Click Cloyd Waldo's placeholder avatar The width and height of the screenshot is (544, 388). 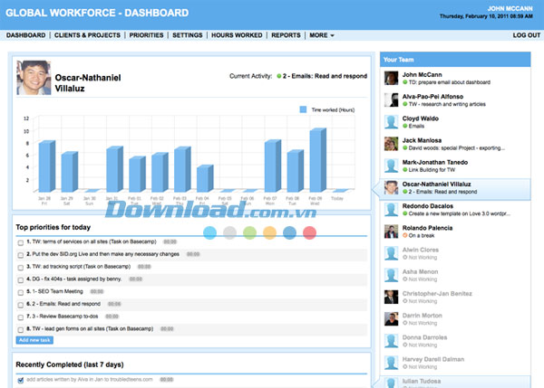[391, 121]
